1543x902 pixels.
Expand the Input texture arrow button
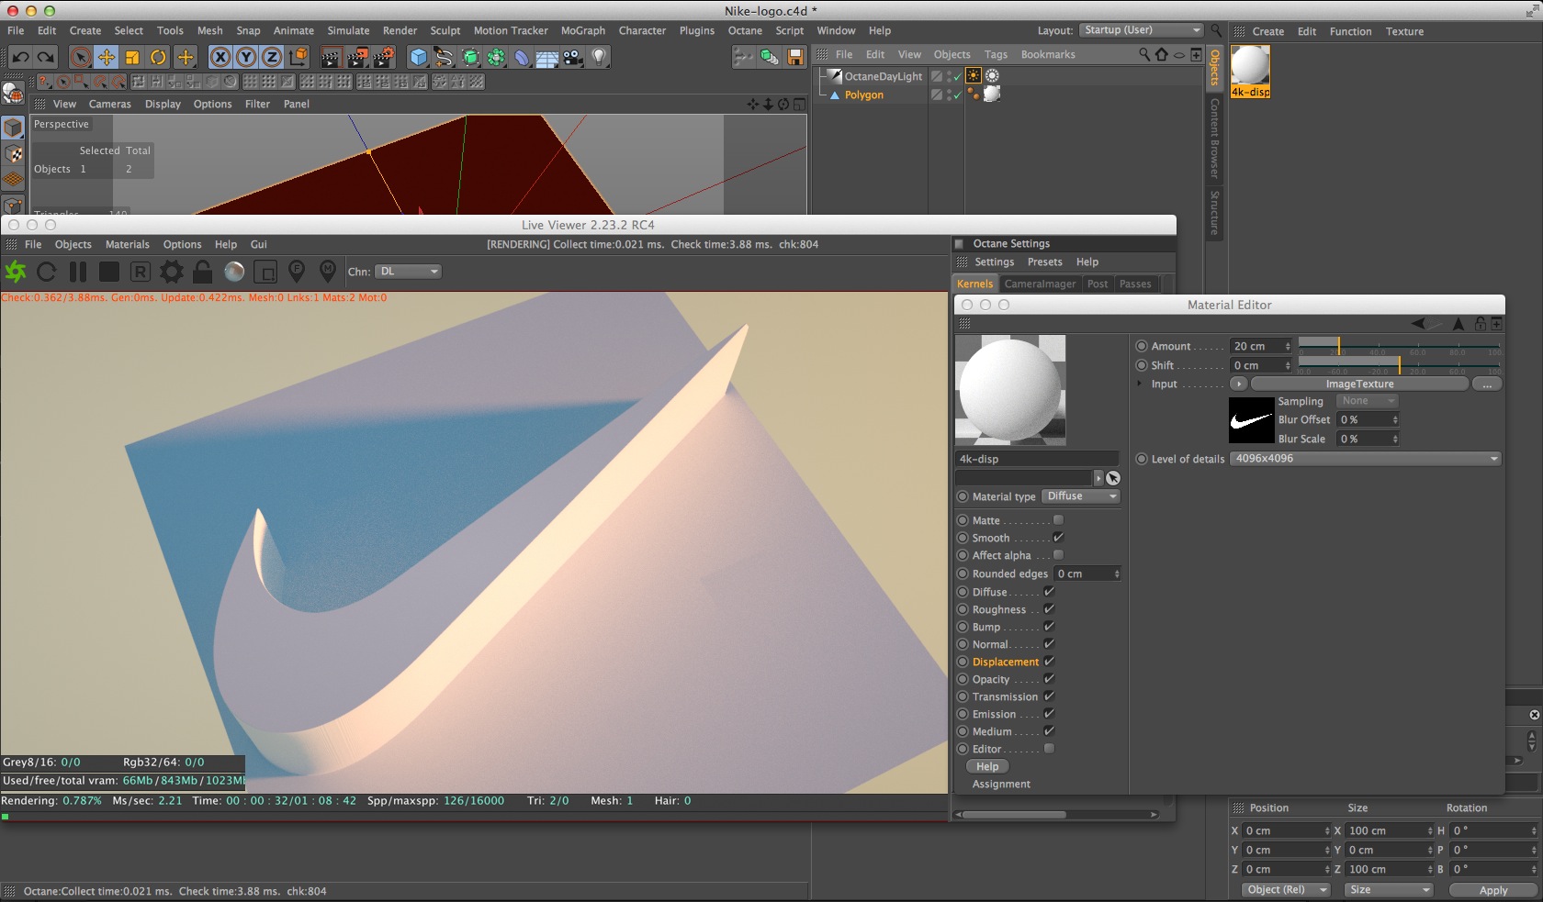pyautogui.click(x=1239, y=384)
